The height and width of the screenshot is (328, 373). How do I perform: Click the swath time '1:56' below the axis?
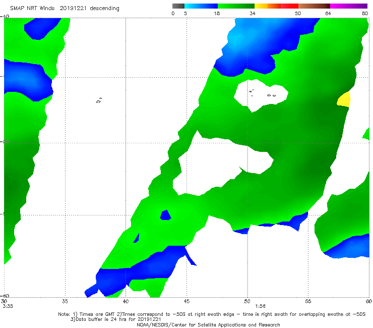pyautogui.click(x=260, y=306)
